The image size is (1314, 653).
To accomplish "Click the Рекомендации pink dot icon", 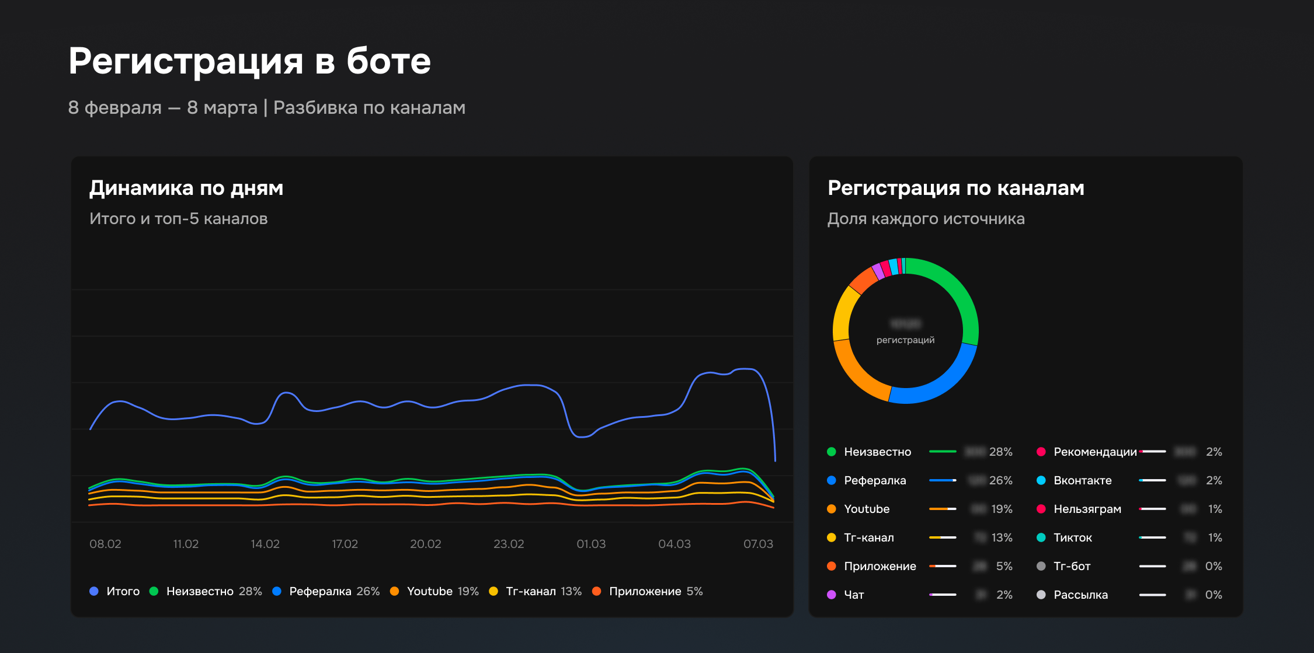I will (1041, 452).
